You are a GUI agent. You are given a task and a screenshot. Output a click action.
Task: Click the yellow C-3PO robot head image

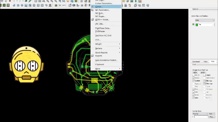(x=26, y=64)
